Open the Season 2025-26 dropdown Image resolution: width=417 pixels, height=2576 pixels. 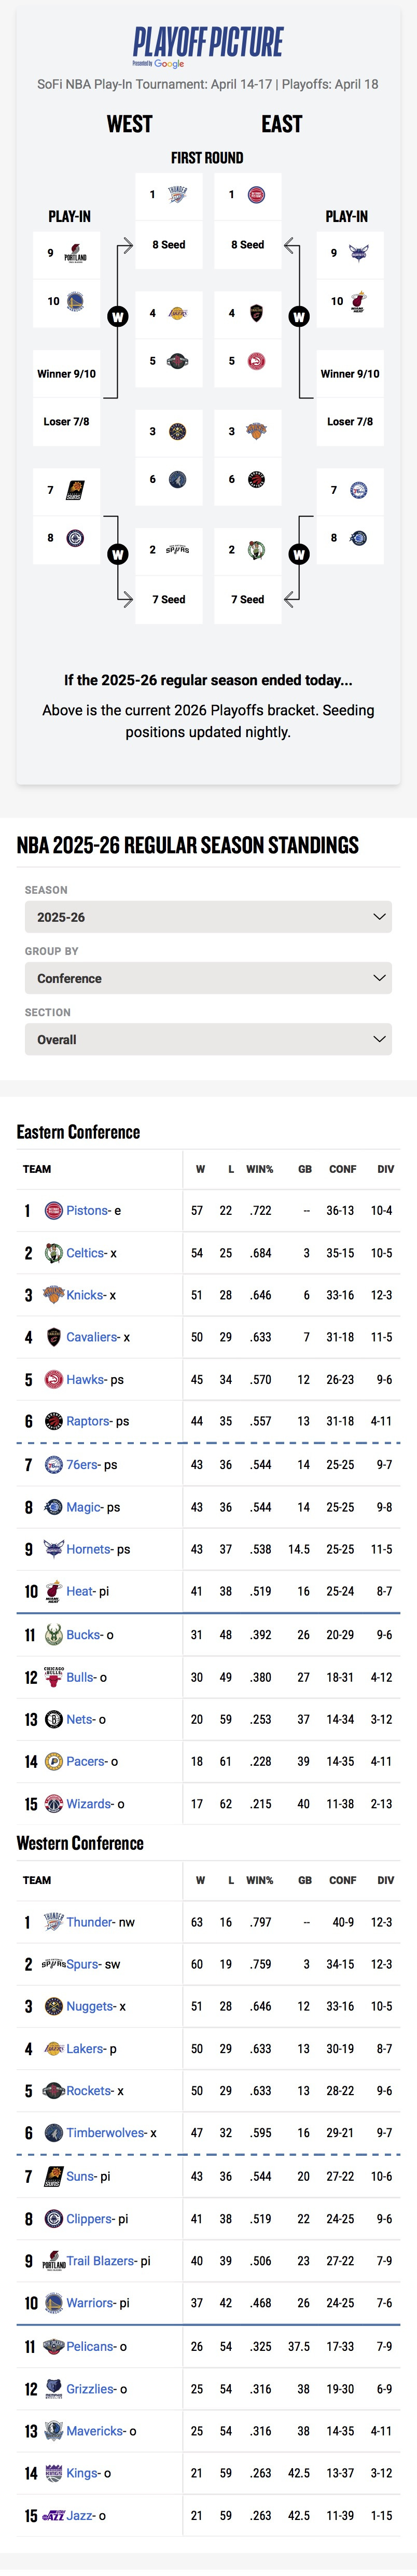tap(208, 917)
